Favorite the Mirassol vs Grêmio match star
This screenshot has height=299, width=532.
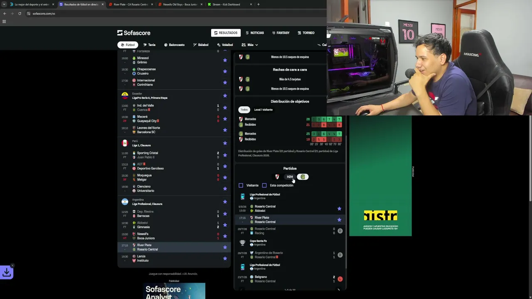pos(225,60)
